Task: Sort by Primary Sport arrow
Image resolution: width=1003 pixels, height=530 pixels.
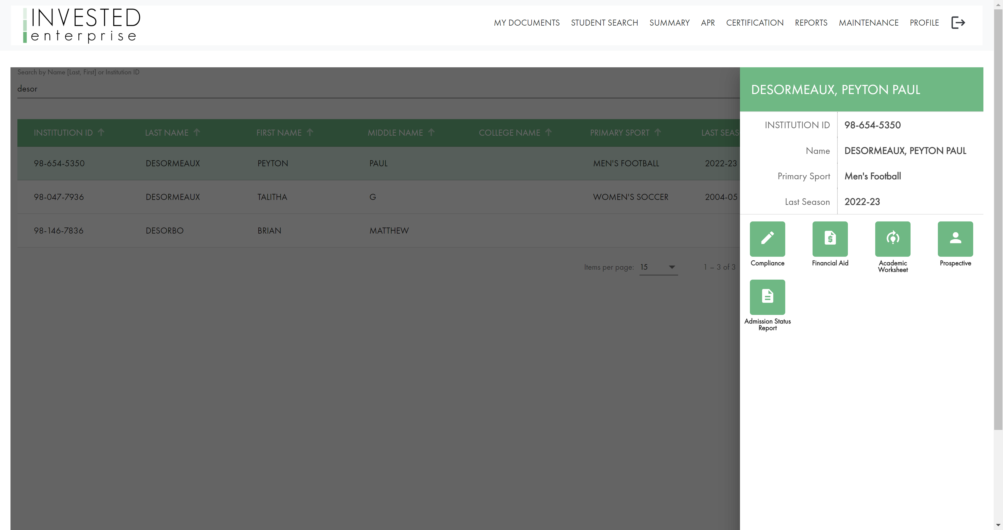Action: pos(658,132)
